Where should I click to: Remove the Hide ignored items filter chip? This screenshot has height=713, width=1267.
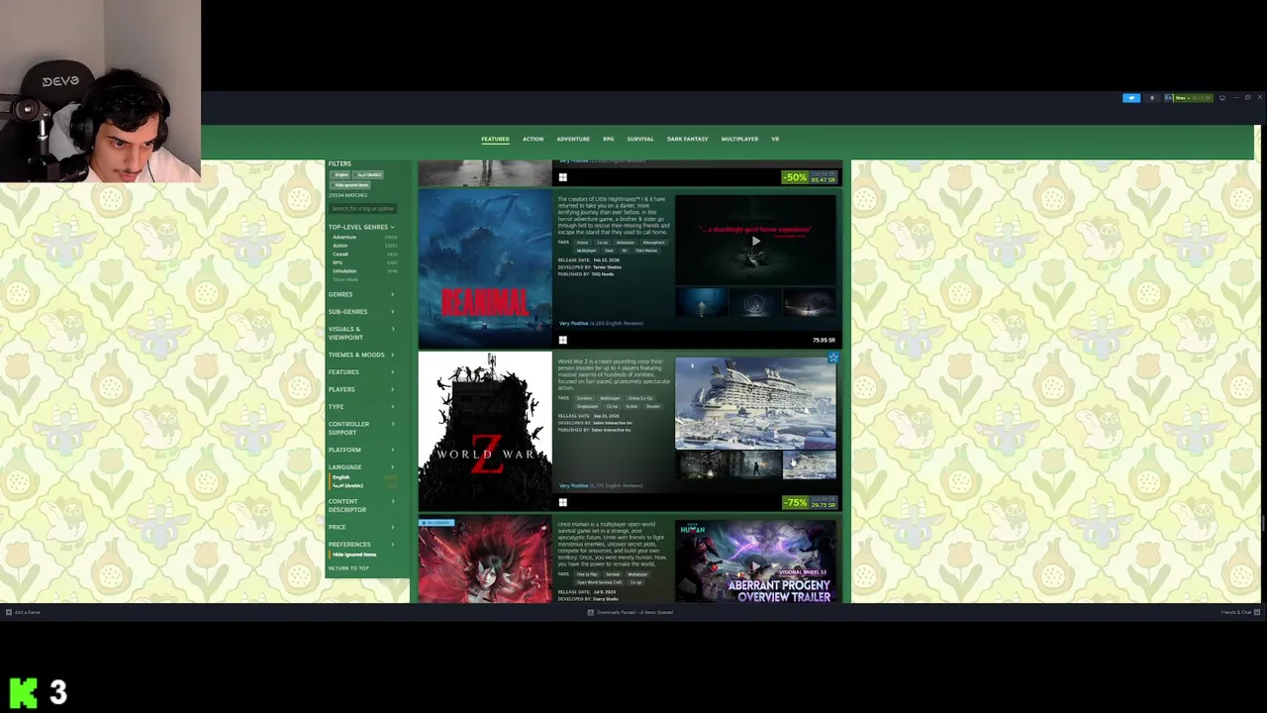pyautogui.click(x=350, y=185)
